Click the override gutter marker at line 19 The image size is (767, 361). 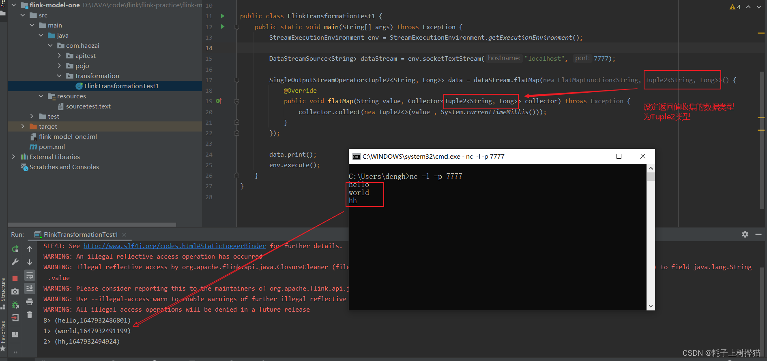(x=219, y=101)
